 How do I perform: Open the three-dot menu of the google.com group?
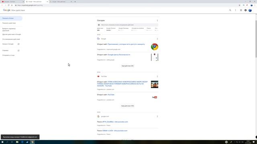(157, 116)
